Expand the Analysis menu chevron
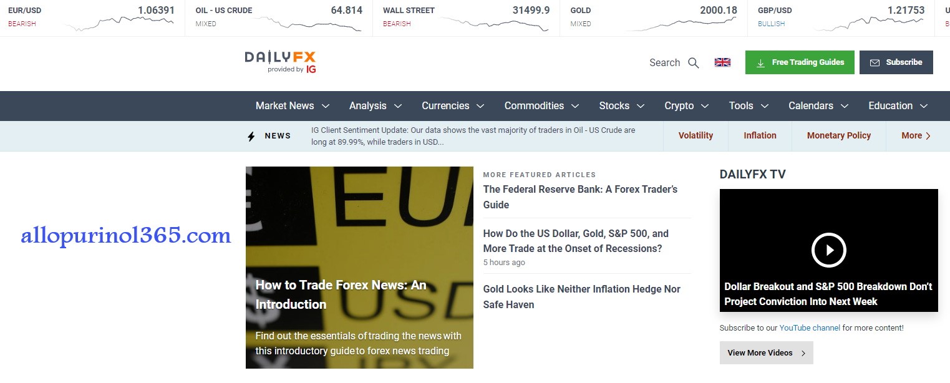Image resolution: width=950 pixels, height=383 pixels. 397,107
